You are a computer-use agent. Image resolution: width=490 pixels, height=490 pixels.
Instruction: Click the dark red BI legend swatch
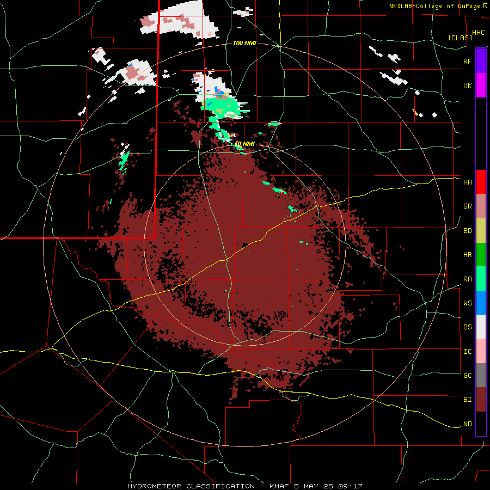click(x=481, y=400)
